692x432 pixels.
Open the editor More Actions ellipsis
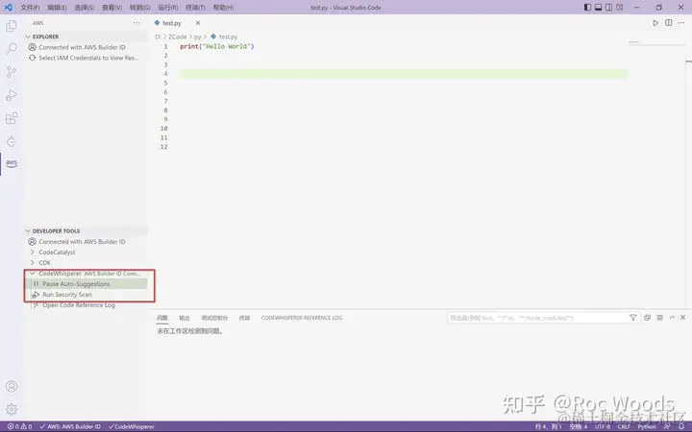click(681, 23)
